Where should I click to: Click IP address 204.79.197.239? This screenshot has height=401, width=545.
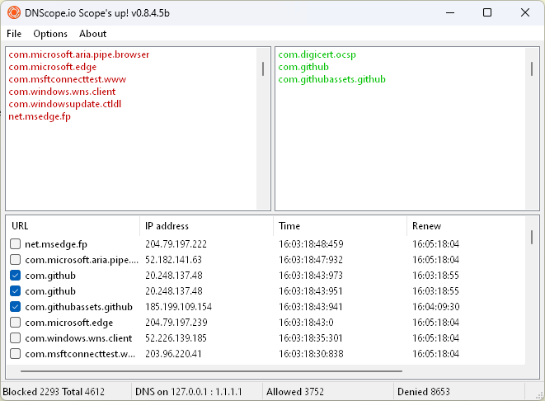tap(176, 322)
